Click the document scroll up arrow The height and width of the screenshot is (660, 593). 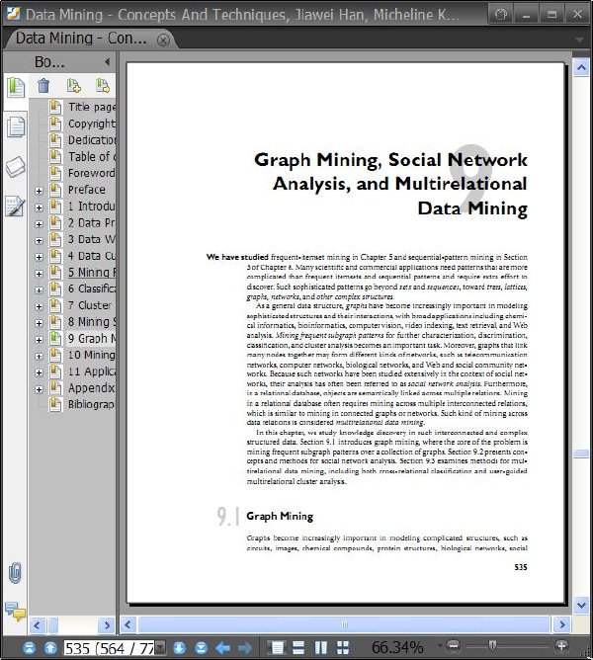click(x=581, y=67)
